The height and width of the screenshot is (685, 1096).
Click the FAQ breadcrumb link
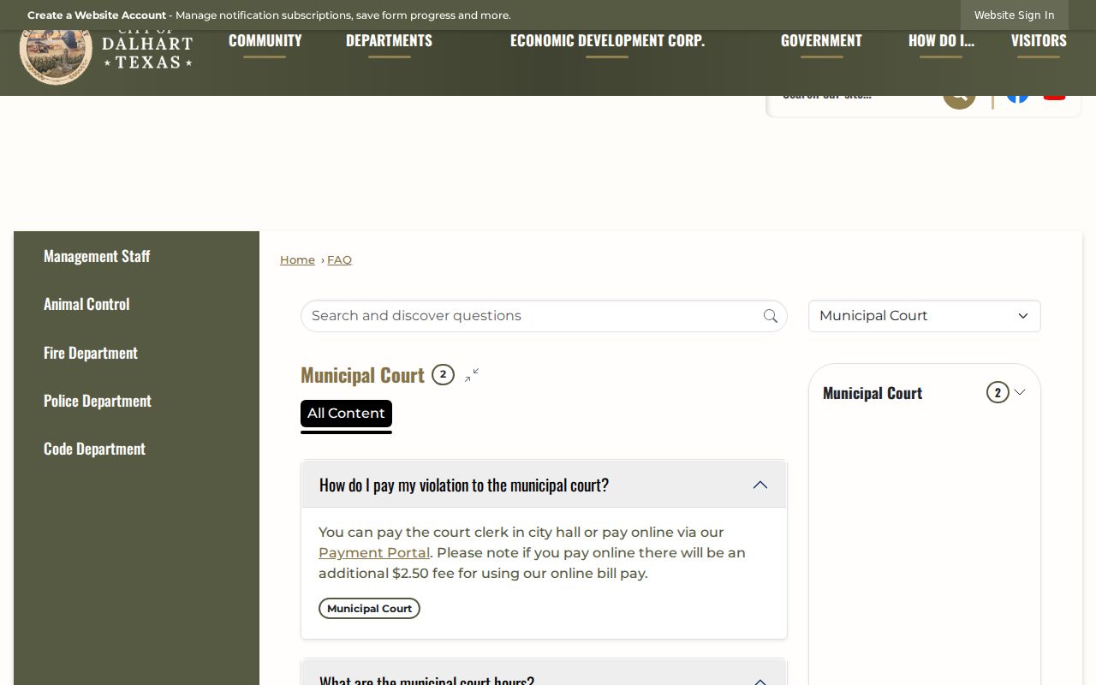click(x=339, y=260)
